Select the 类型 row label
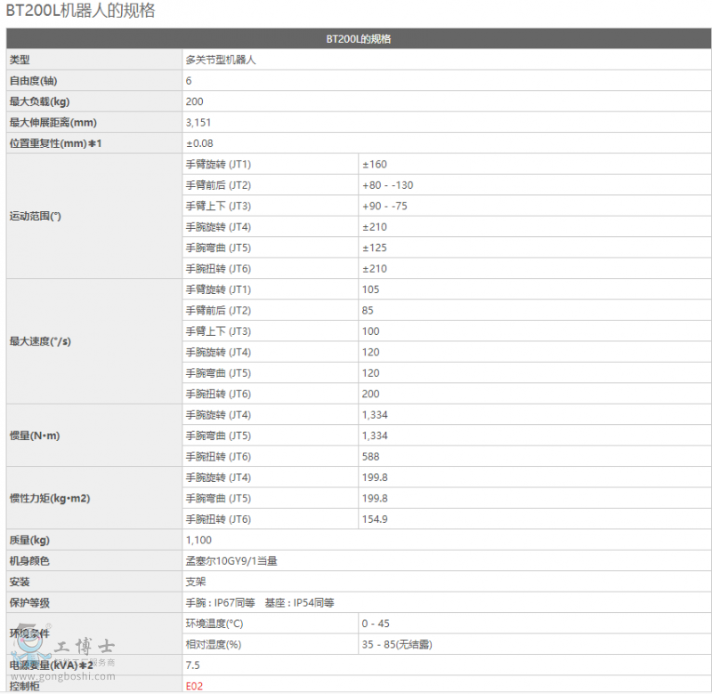Image resolution: width=712 pixels, height=694 pixels. (x=20, y=60)
